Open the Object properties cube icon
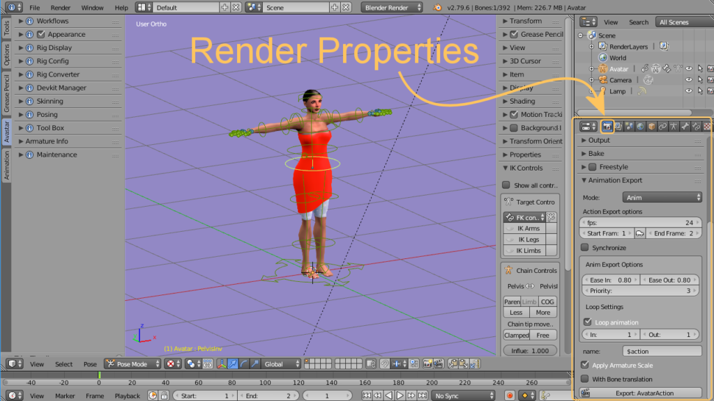This screenshot has width=714, height=401. 651,126
